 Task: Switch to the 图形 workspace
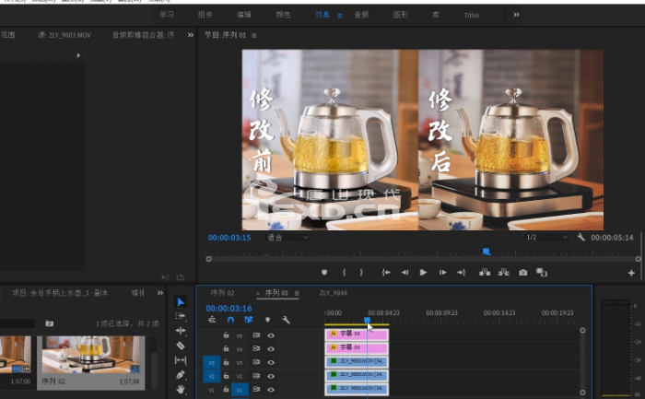[x=400, y=15]
